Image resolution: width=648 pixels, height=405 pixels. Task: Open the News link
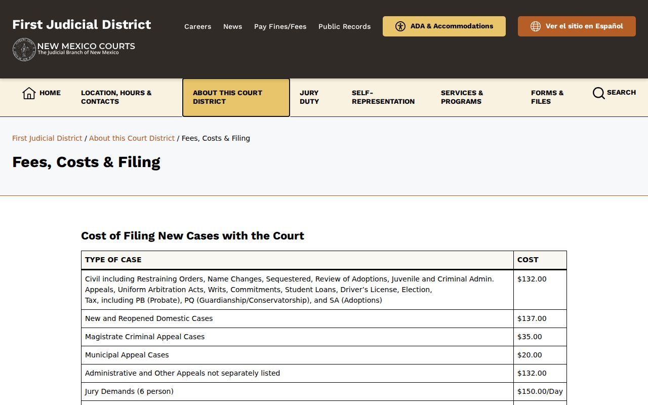[233, 26]
